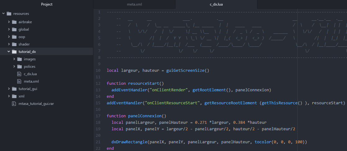The image size is (347, 151).
Task: Expand the oop folder chevron
Action: pos(9,37)
